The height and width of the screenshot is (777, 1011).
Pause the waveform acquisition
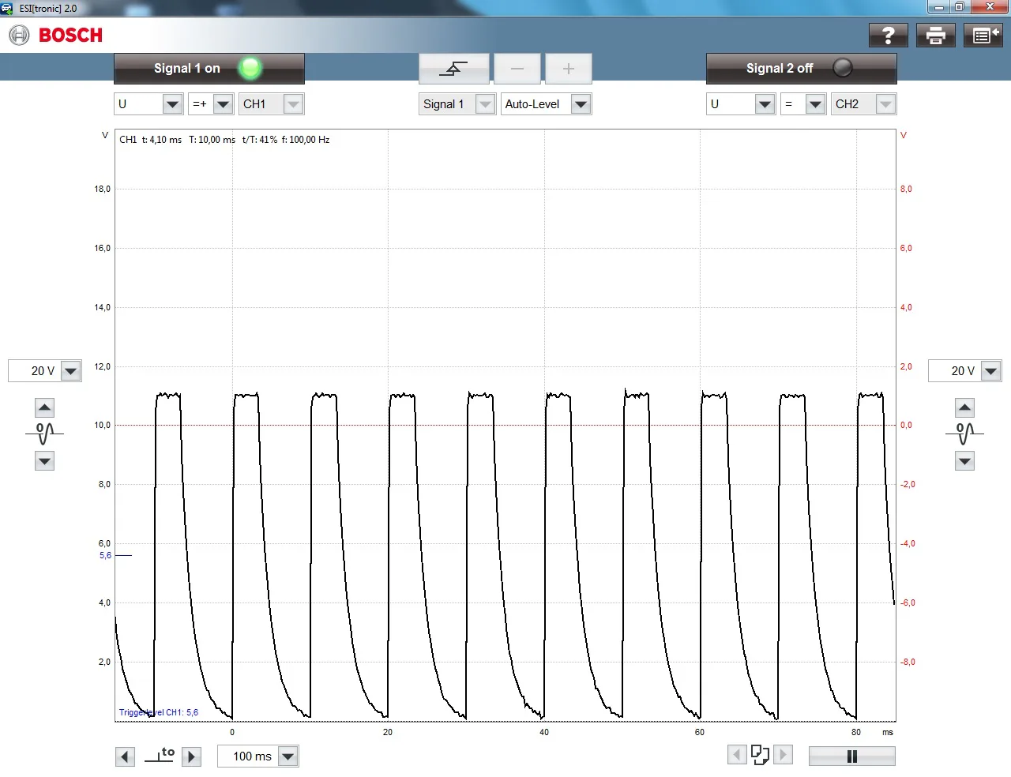(851, 756)
